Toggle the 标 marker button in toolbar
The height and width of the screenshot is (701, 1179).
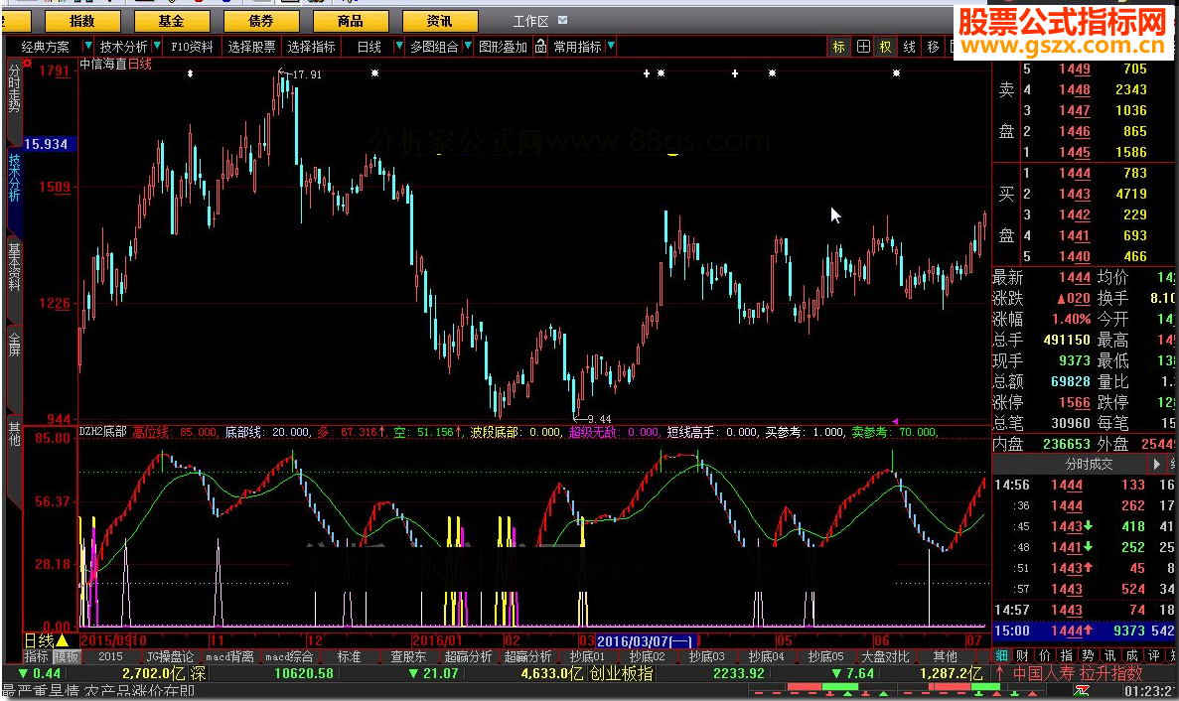tap(839, 47)
